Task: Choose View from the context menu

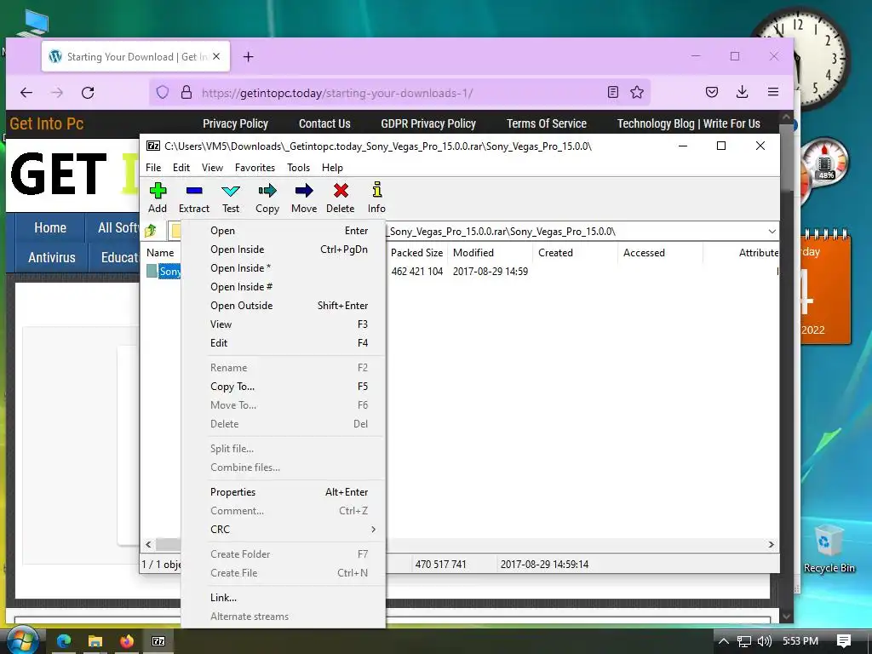Action: click(284, 324)
